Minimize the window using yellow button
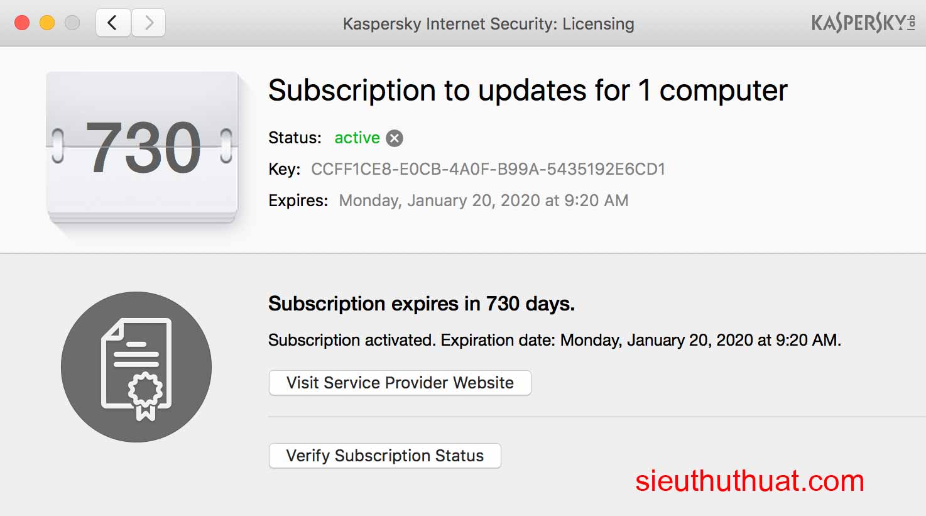The height and width of the screenshot is (516, 926). coord(47,23)
